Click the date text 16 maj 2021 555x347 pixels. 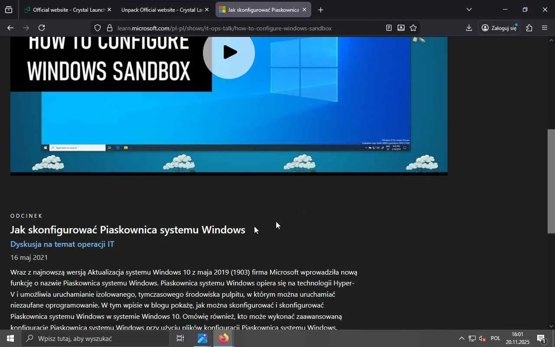tap(29, 258)
